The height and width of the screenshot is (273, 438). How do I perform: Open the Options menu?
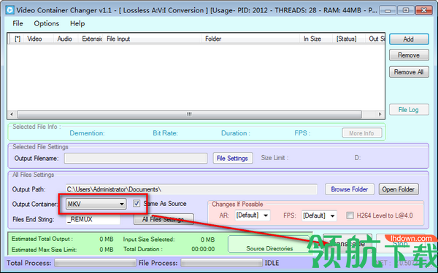pos(47,23)
